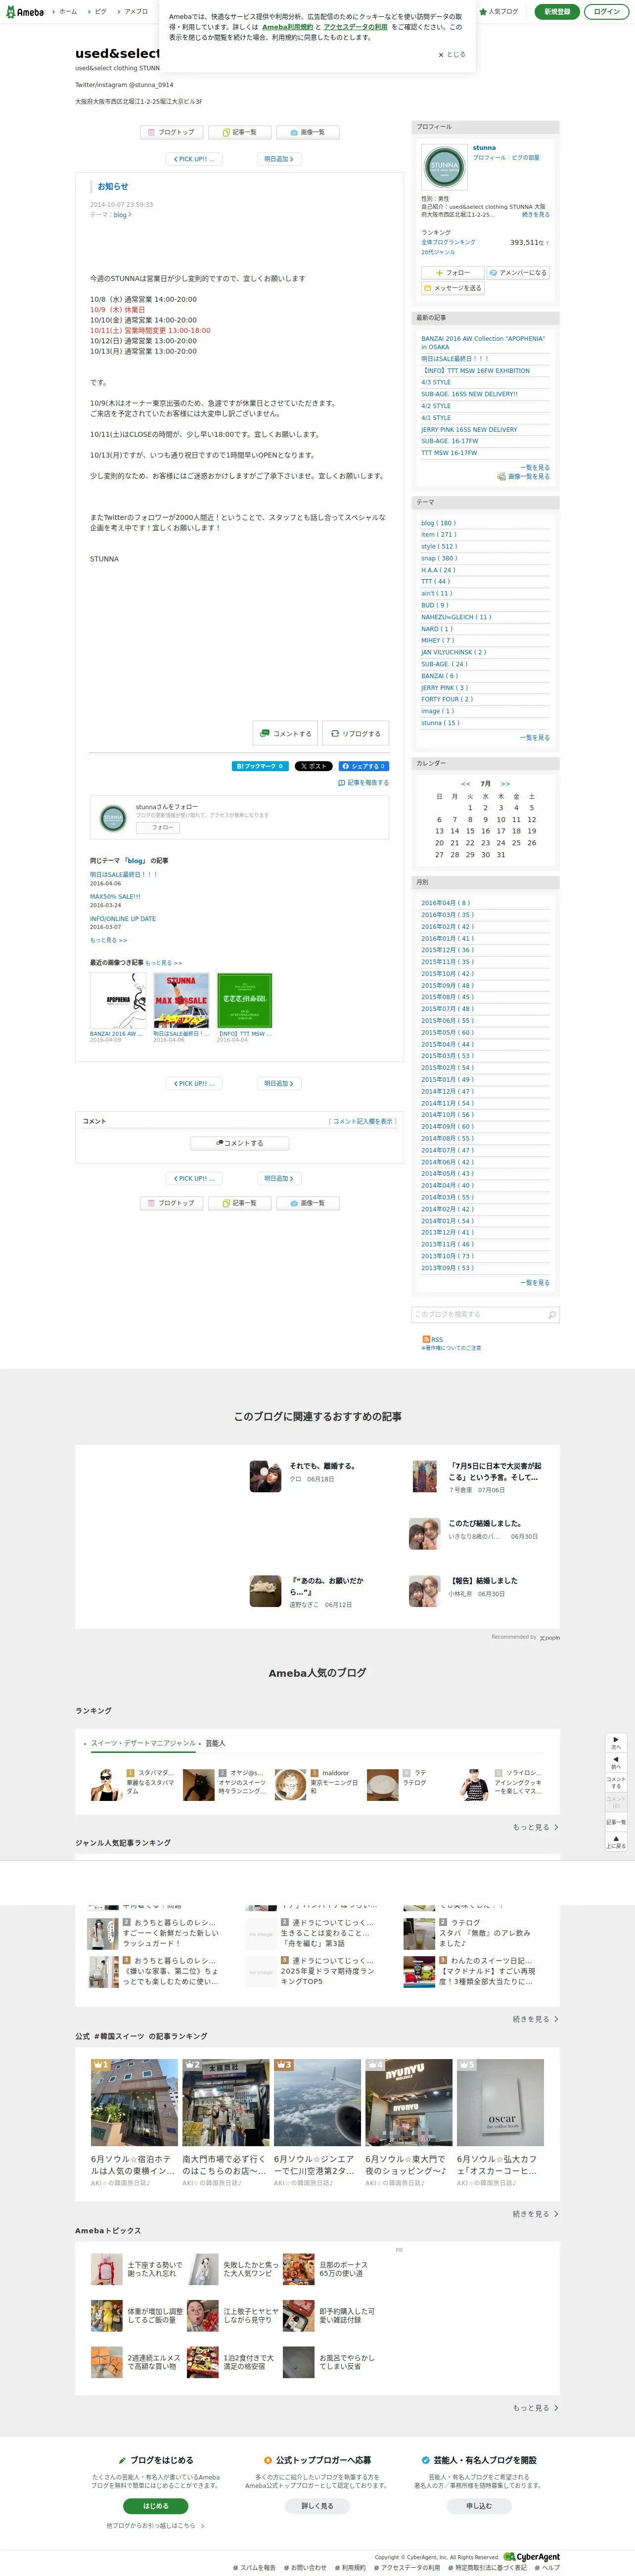Click the 新規登録 green button
This screenshot has width=635, height=2576.
557,12
